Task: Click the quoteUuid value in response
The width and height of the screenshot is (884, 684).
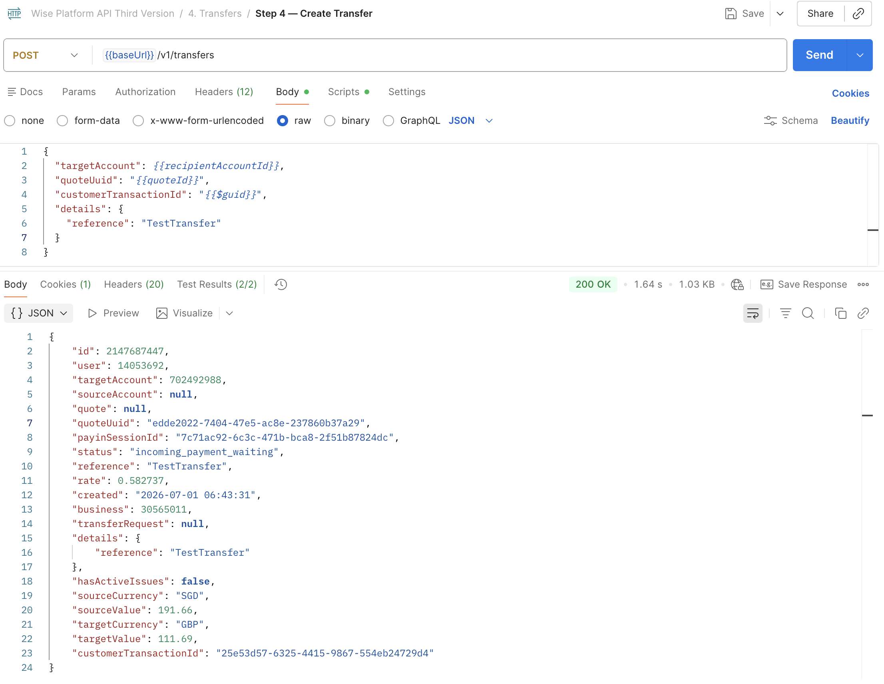Action: point(256,424)
